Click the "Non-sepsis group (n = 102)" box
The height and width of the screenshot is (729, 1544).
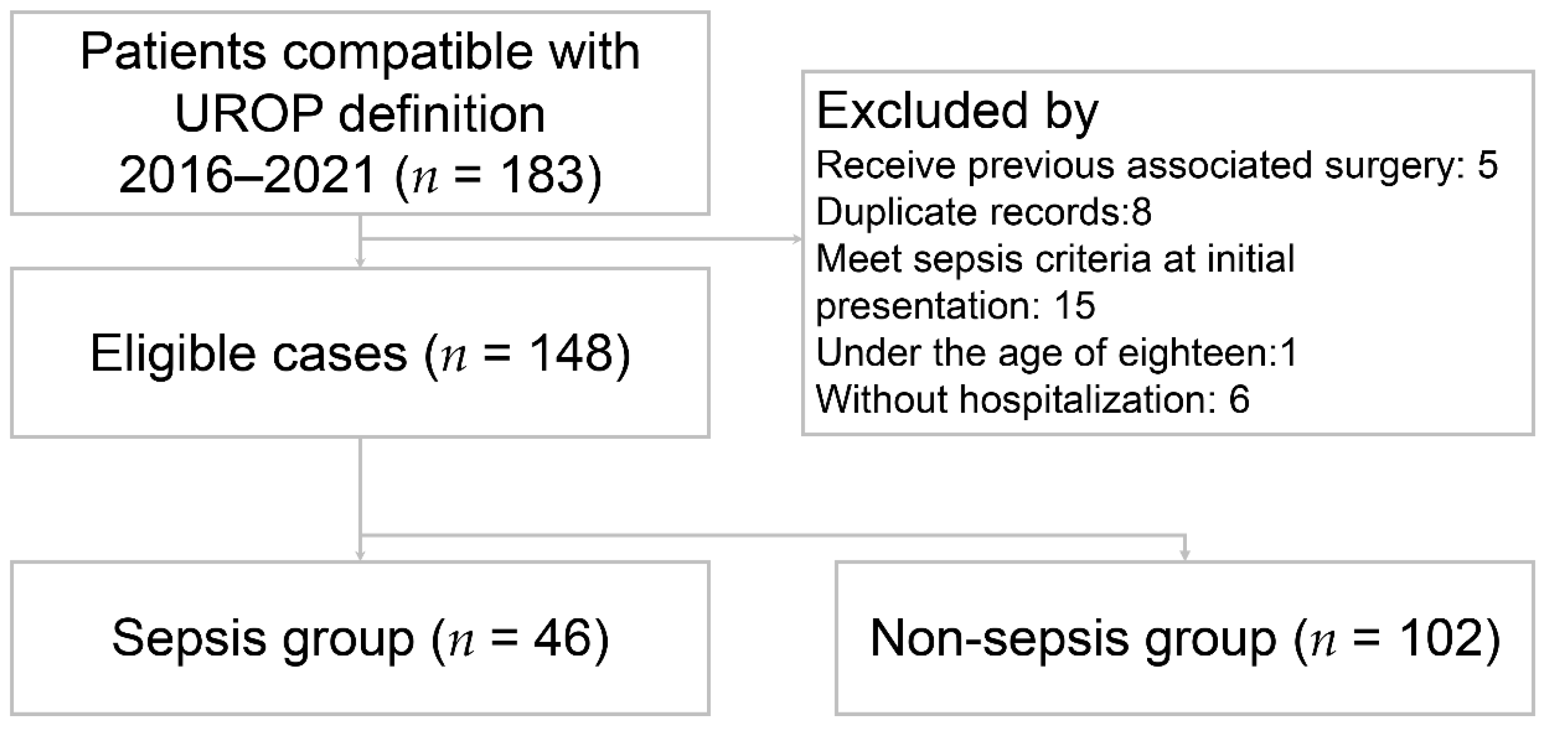(1184, 639)
